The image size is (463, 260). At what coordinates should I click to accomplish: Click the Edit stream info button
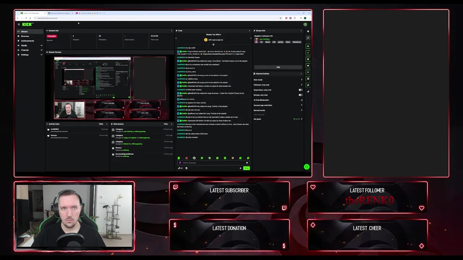coord(278,67)
